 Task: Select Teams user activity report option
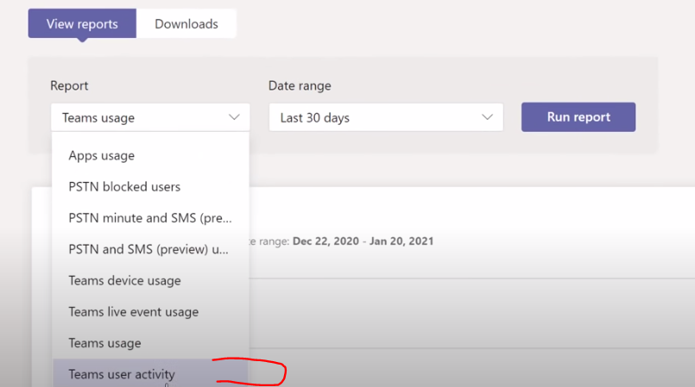150,374
